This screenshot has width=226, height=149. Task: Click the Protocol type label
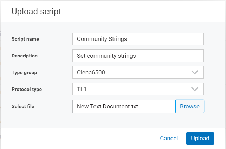coord(27,89)
